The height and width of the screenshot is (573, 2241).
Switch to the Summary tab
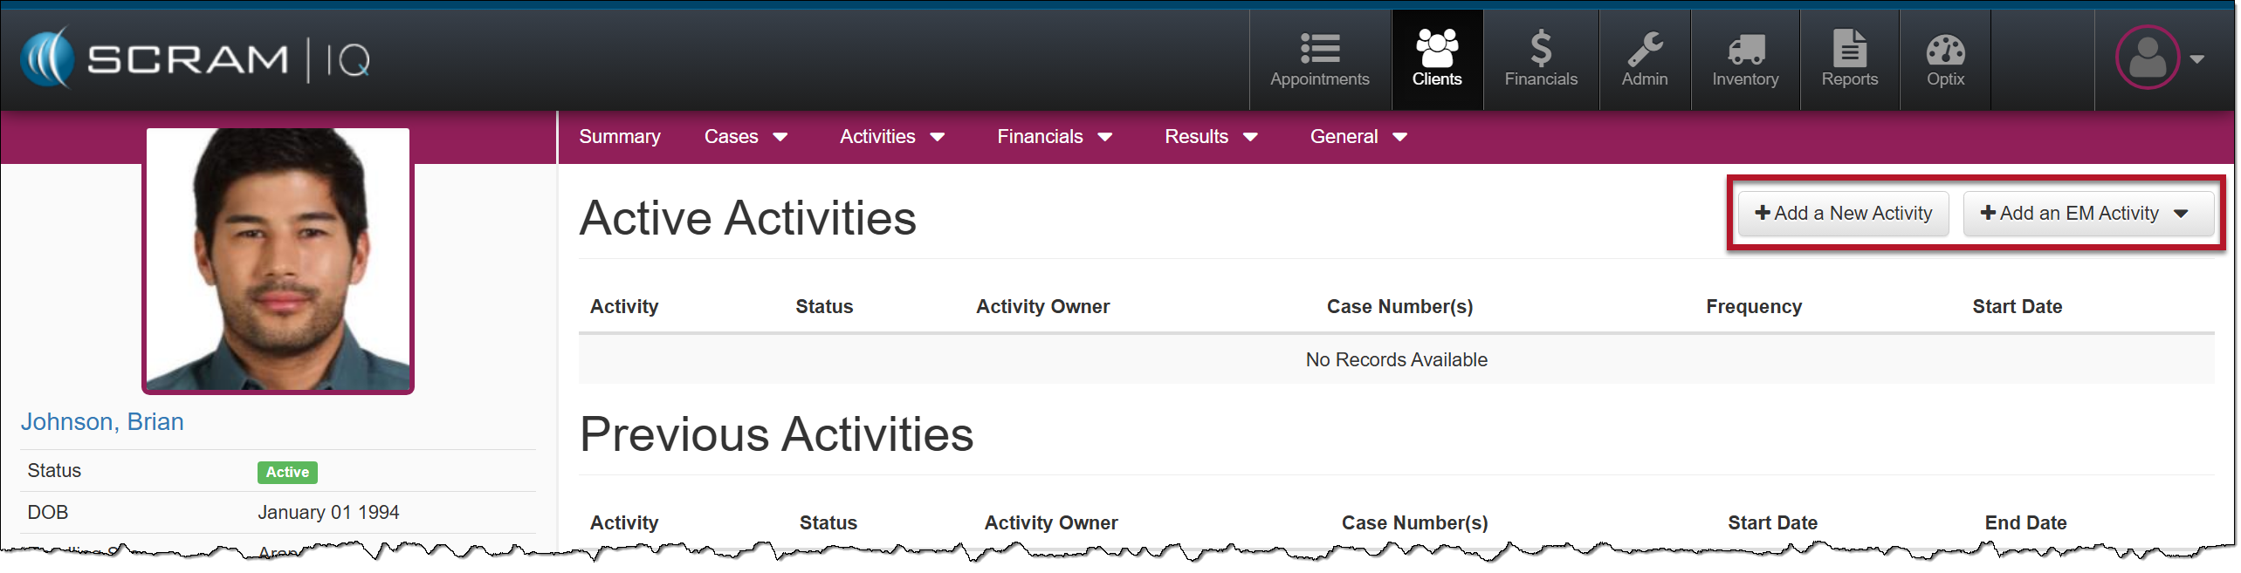tap(619, 137)
